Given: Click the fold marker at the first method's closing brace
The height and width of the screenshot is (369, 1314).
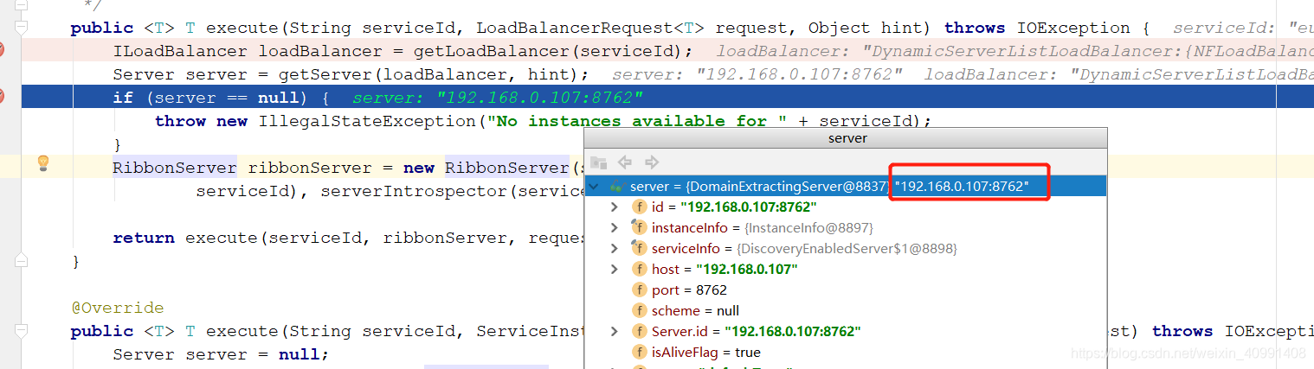Looking at the screenshot, I should click(x=22, y=260).
